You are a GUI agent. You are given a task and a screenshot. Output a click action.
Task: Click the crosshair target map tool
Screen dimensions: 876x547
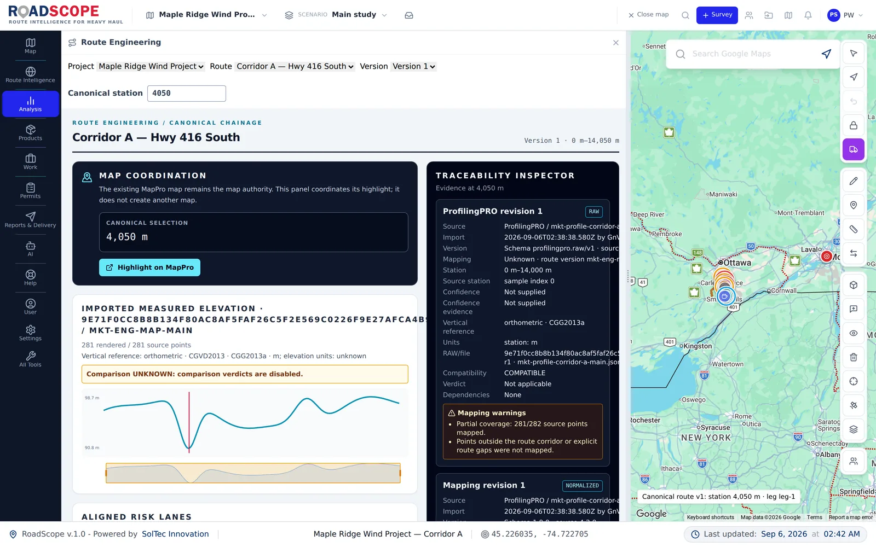tap(854, 381)
